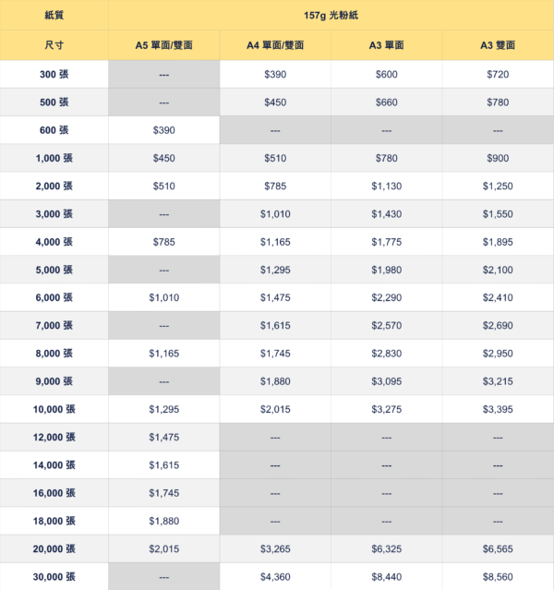The image size is (554, 590).
Task: Click the 4,000 張 row label
Action: pos(54,242)
